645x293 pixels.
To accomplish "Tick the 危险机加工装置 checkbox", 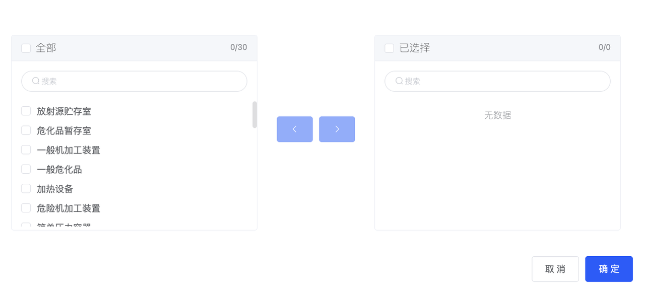I will point(26,208).
